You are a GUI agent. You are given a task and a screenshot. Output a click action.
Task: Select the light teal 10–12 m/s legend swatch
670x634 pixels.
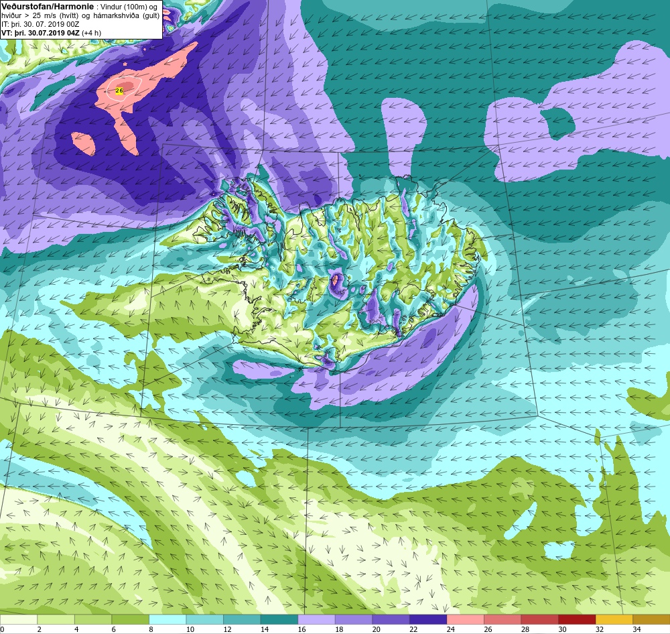[x=204, y=619]
